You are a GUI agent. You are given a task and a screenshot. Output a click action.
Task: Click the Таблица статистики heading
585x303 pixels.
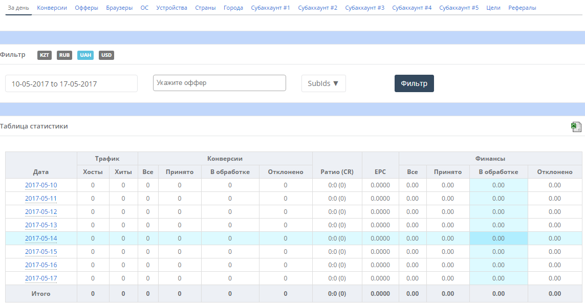pyautogui.click(x=34, y=126)
